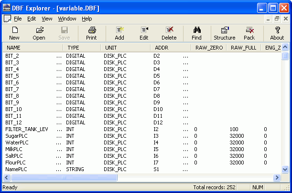Restore the inner variable.DBF document window
Image resolution: width=292 pixels, height=193 pixels.
coord(277,19)
